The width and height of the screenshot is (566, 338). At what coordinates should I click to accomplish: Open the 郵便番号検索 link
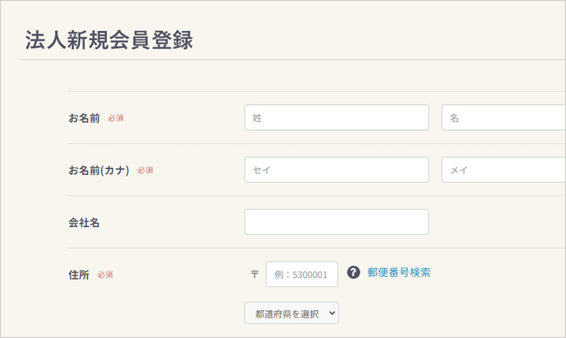pyautogui.click(x=399, y=272)
